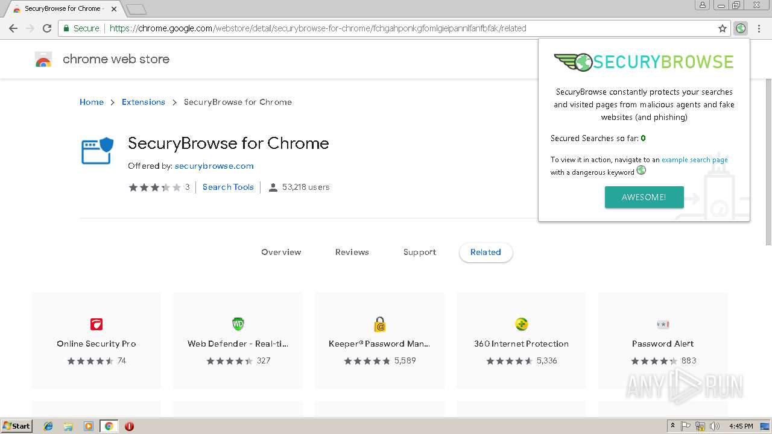Screen dimensions: 772x434
Task: Click the 5,589 ratings of Keeper
Action: 405,360
